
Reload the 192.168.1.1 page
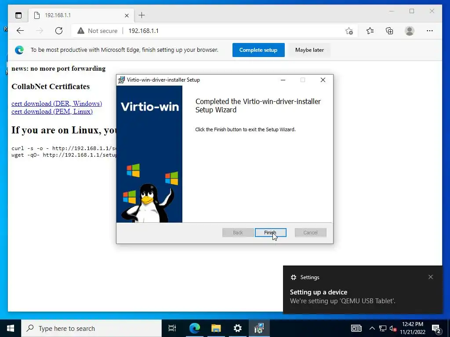point(59,31)
